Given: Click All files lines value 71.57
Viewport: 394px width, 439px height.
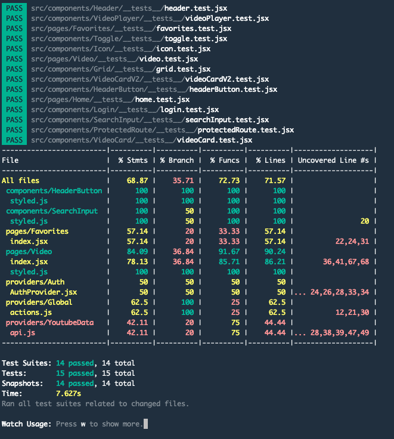Looking at the screenshot, I should (275, 181).
